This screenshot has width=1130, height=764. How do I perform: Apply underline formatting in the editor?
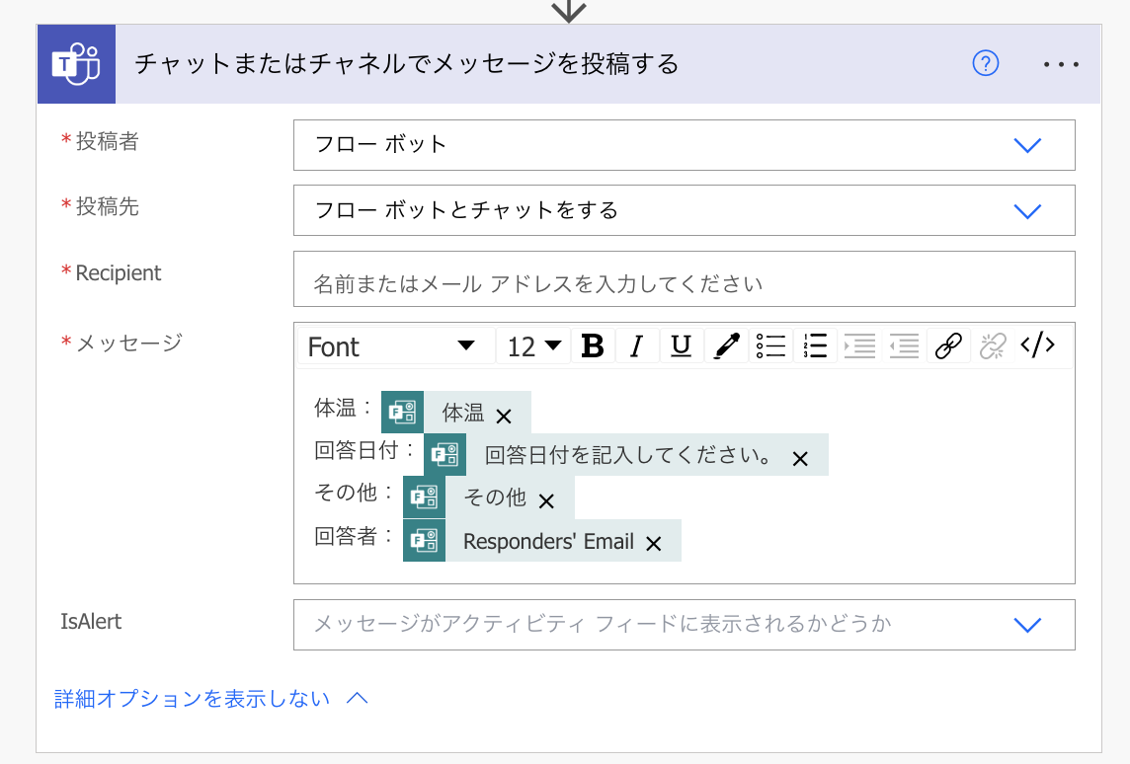click(x=682, y=345)
